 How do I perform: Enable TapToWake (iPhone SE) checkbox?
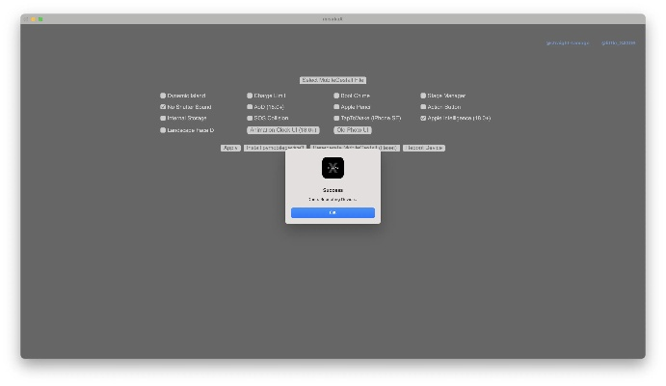336,118
